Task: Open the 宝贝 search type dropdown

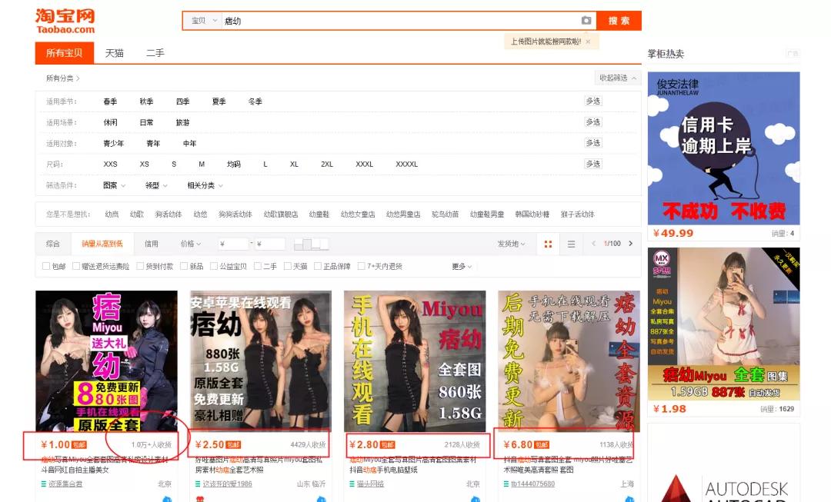Action: coord(203,21)
